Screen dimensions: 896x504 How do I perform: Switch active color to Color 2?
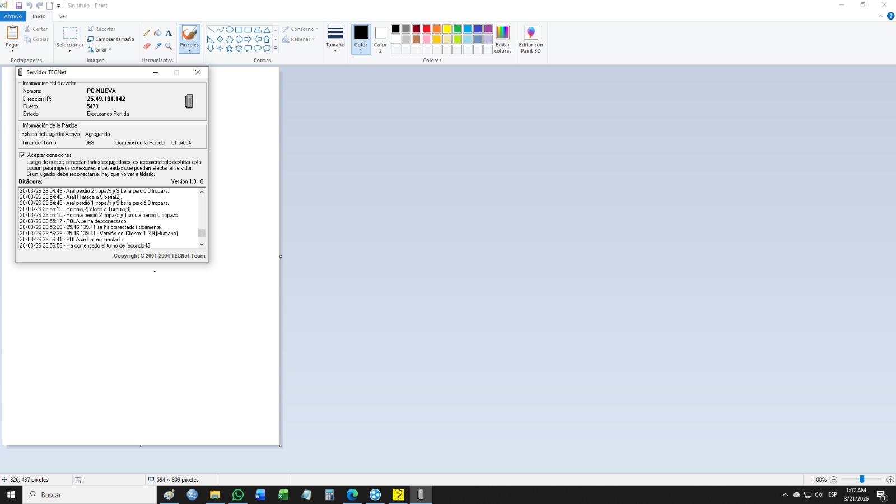[380, 39]
